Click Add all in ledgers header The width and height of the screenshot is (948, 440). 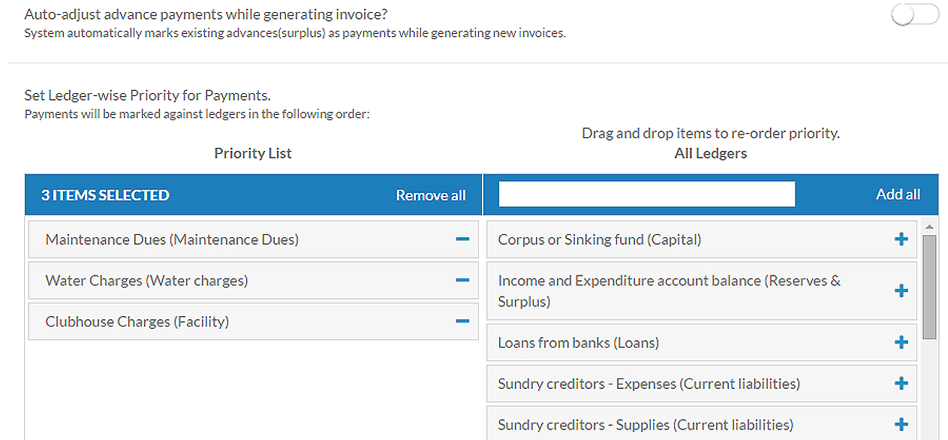pyautogui.click(x=898, y=194)
